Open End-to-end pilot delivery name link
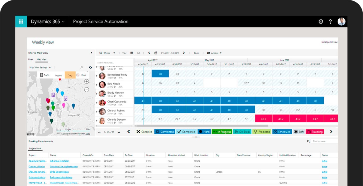Screen dimensions: 363x186 point(61,177)
